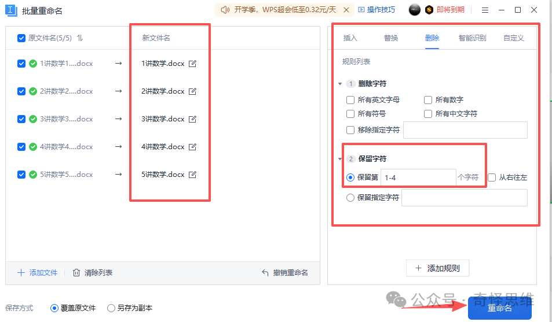
Task: Click the orange membership badge icon
Action: pos(429,10)
